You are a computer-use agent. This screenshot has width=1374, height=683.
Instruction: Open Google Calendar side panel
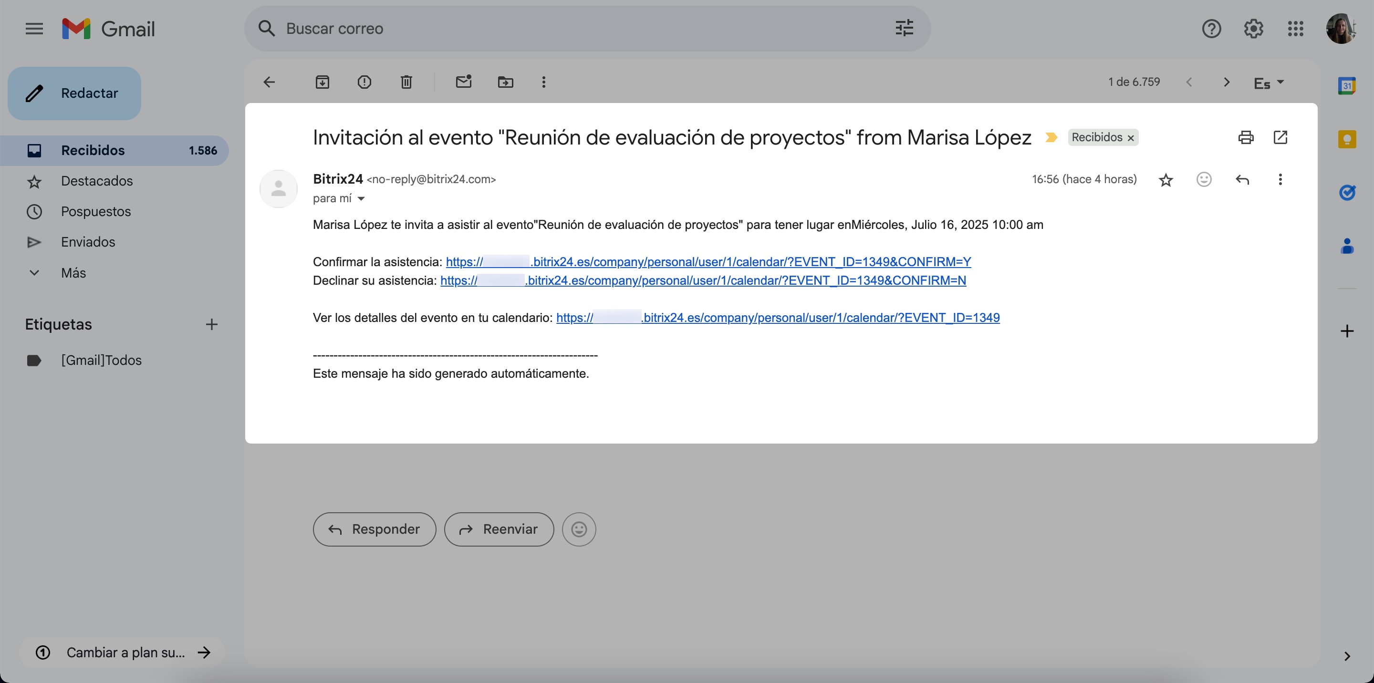(x=1347, y=85)
